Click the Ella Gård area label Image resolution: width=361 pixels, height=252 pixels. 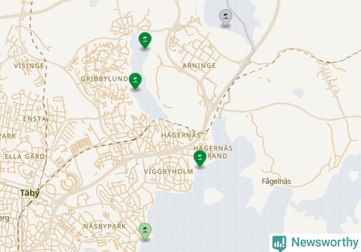25,157
